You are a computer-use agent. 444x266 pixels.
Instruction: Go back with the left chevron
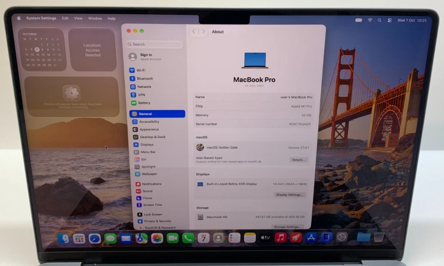(x=193, y=32)
